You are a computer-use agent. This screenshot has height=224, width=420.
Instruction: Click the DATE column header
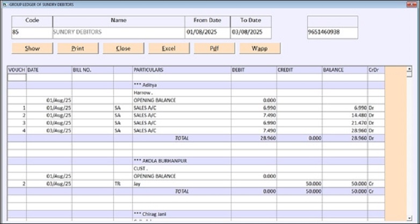pos(49,70)
